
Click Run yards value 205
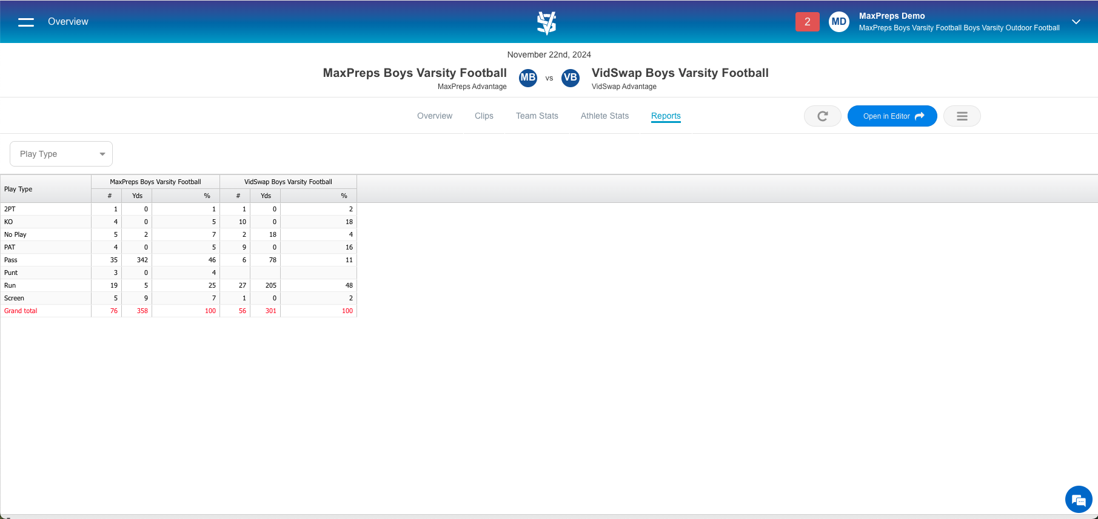[x=271, y=285]
